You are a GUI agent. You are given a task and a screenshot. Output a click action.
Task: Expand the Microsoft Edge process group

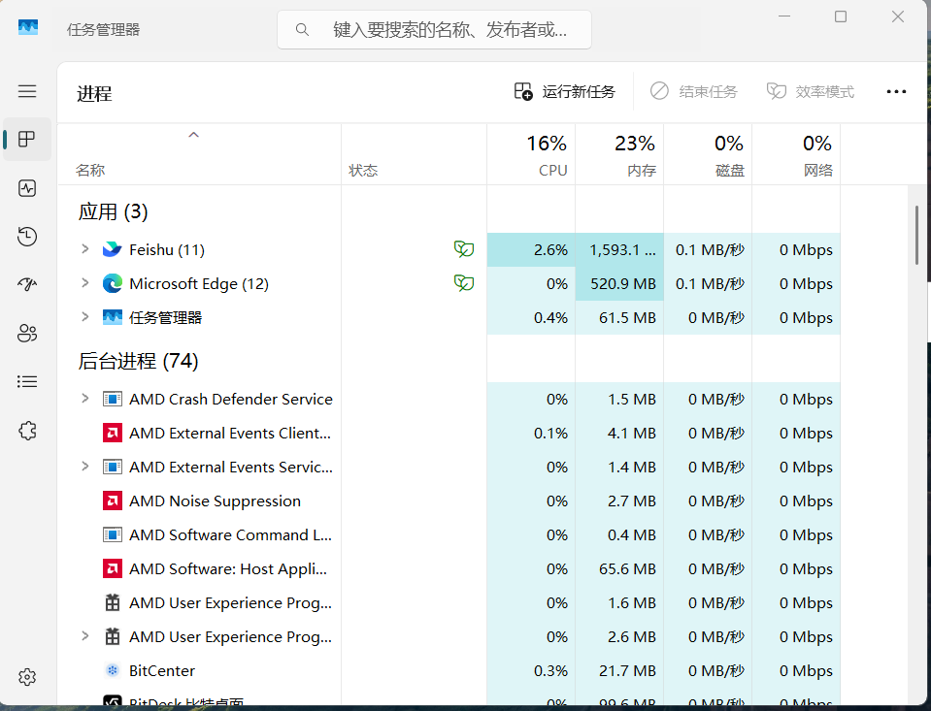[x=84, y=283]
